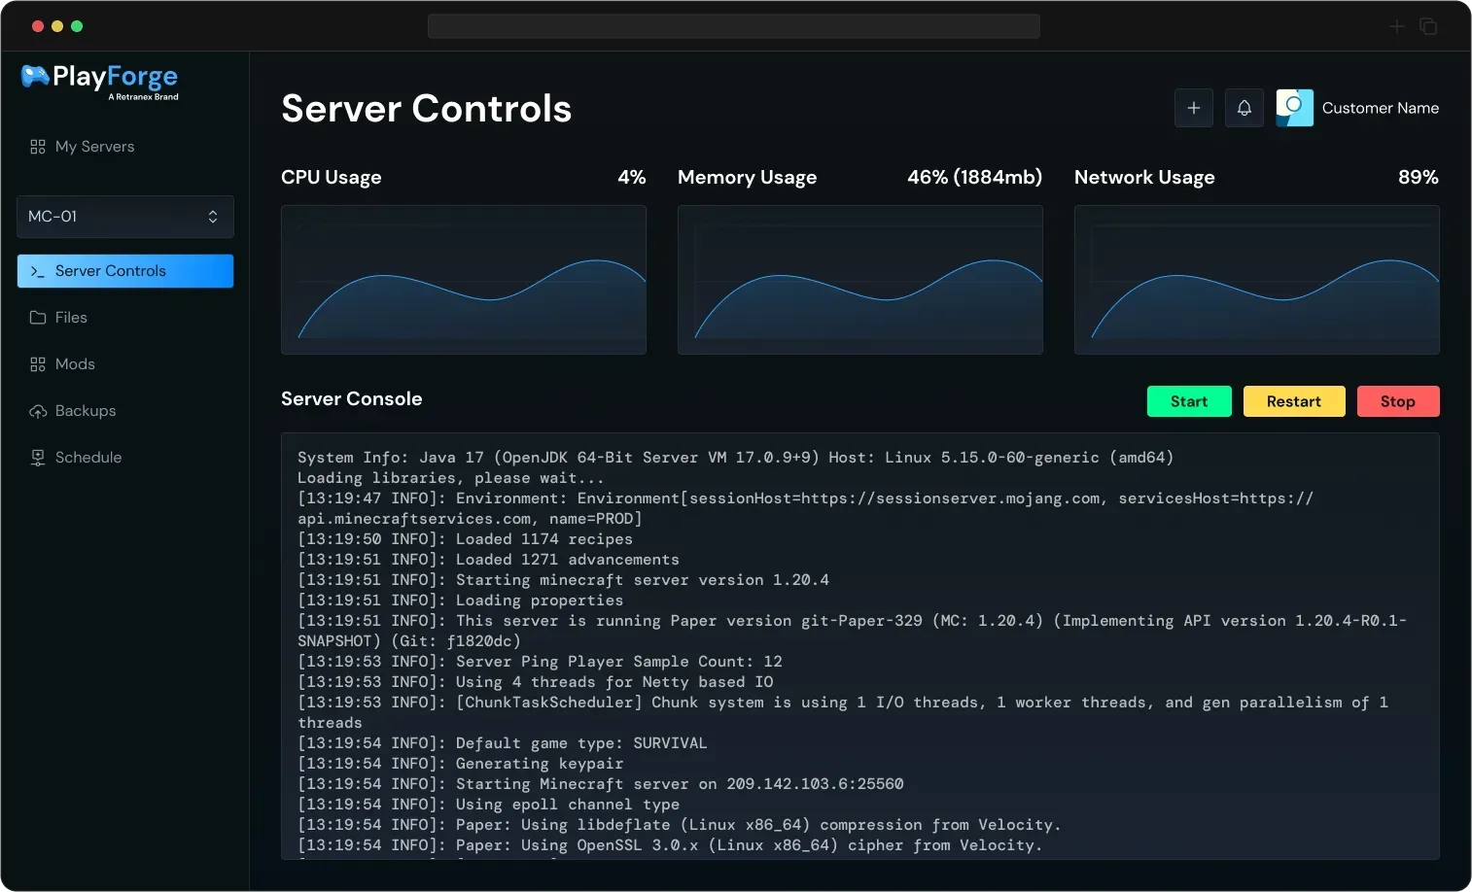
Task: Click the Backups cloud icon
Action: (x=38, y=411)
